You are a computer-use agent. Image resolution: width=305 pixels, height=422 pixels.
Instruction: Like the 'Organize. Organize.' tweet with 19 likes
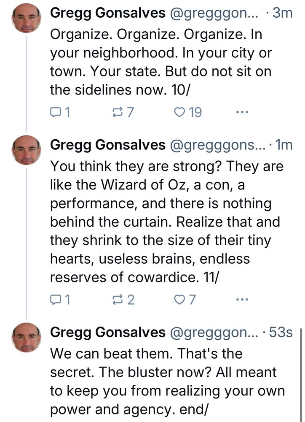[180, 112]
